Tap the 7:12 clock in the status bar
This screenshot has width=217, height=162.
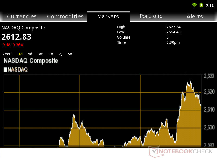(x=210, y=5)
